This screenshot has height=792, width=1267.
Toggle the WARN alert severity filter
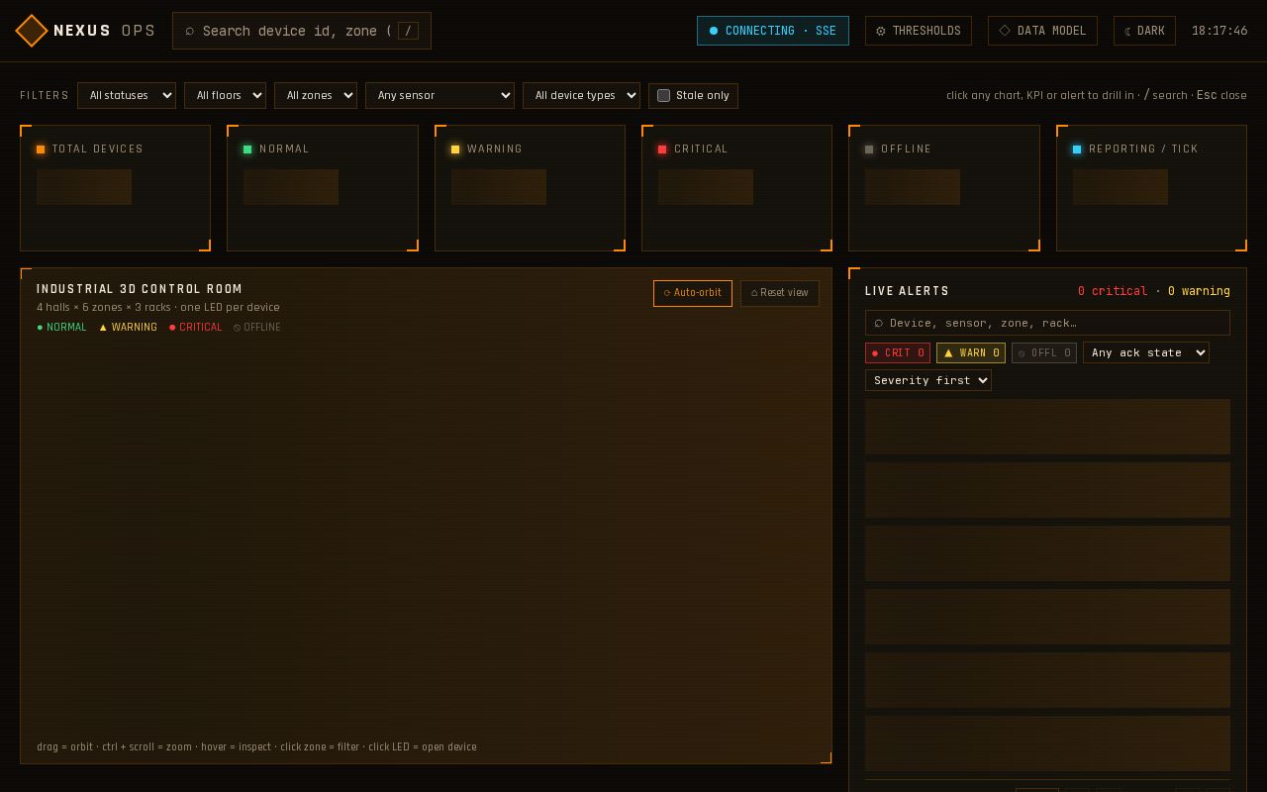pyautogui.click(x=971, y=353)
